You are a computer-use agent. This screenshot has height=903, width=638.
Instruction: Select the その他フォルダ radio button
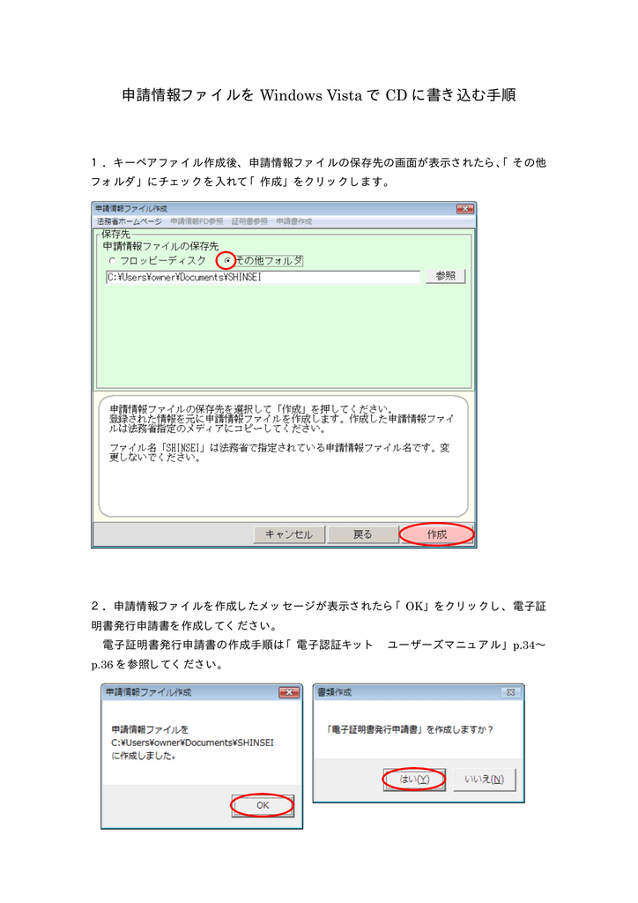[227, 261]
